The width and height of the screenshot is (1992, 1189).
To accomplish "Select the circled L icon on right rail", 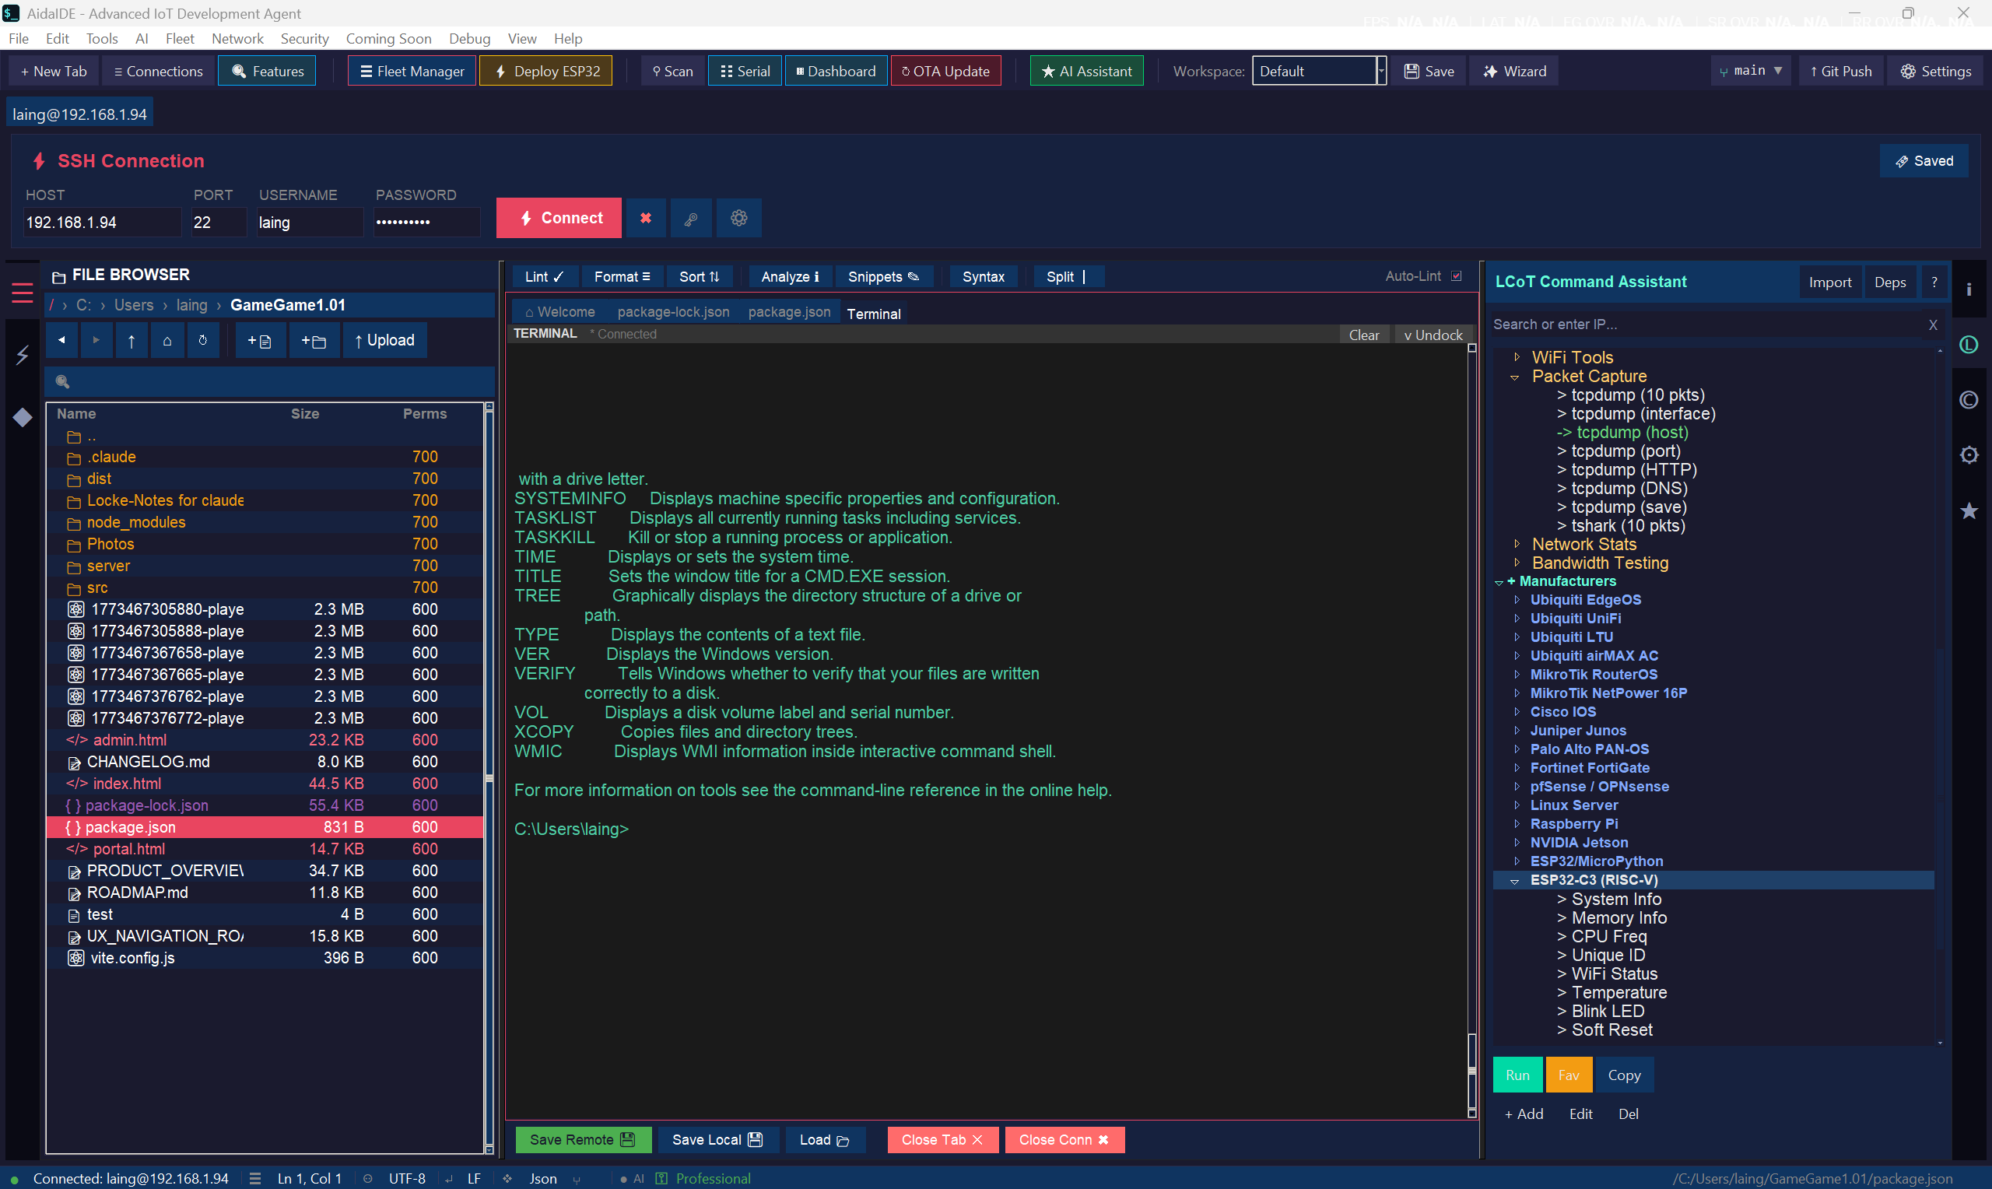I will [x=1968, y=345].
